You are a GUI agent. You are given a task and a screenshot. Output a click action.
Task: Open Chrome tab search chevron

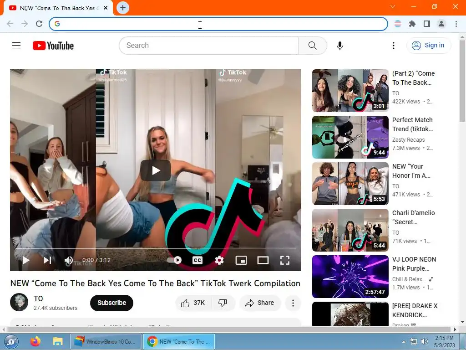point(393,6)
